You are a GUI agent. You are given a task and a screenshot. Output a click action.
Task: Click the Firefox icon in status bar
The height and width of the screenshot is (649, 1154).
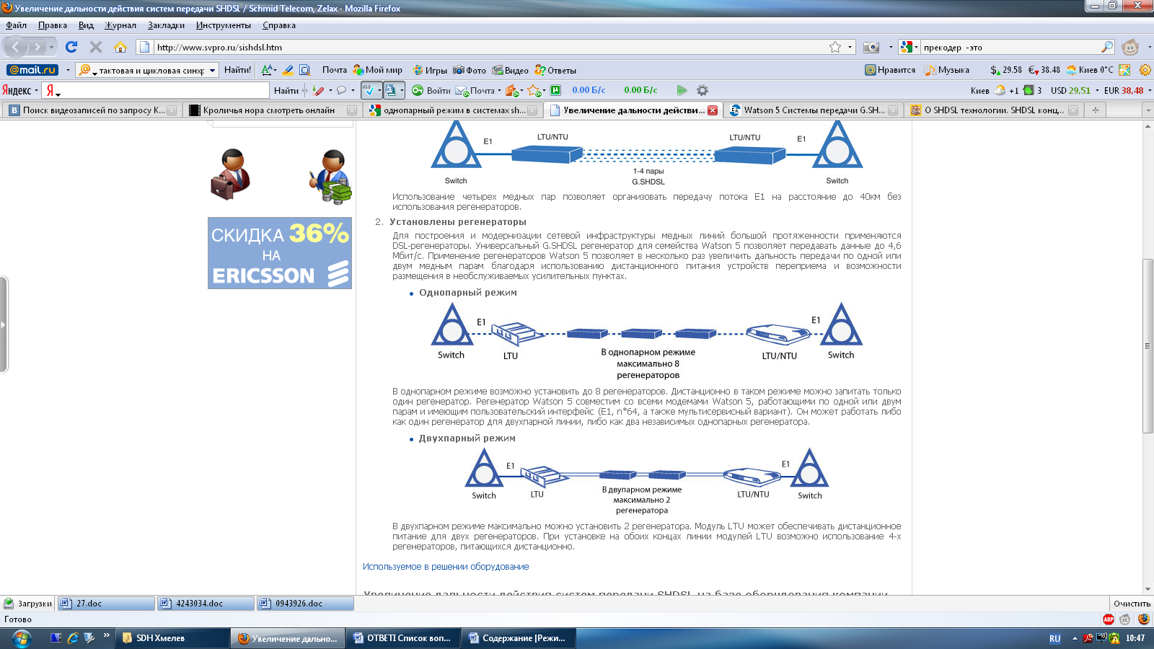pos(1144,619)
